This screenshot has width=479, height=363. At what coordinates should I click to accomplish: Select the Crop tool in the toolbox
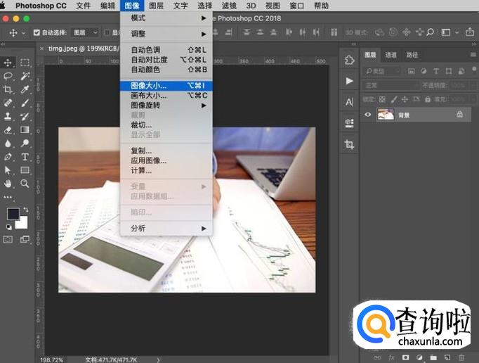click(8, 89)
